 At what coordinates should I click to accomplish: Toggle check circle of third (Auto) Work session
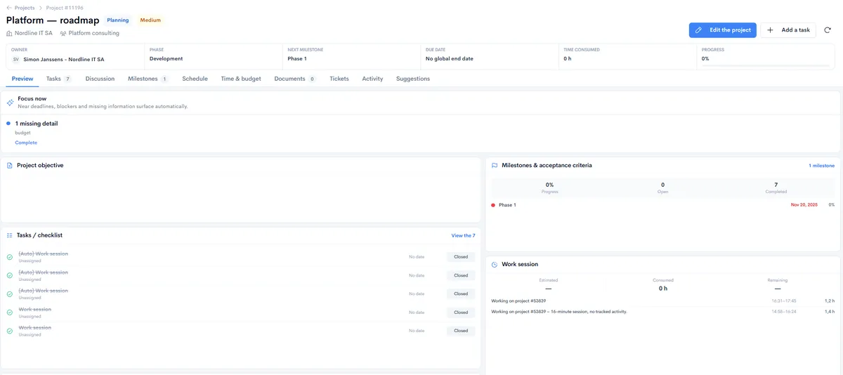[10, 294]
